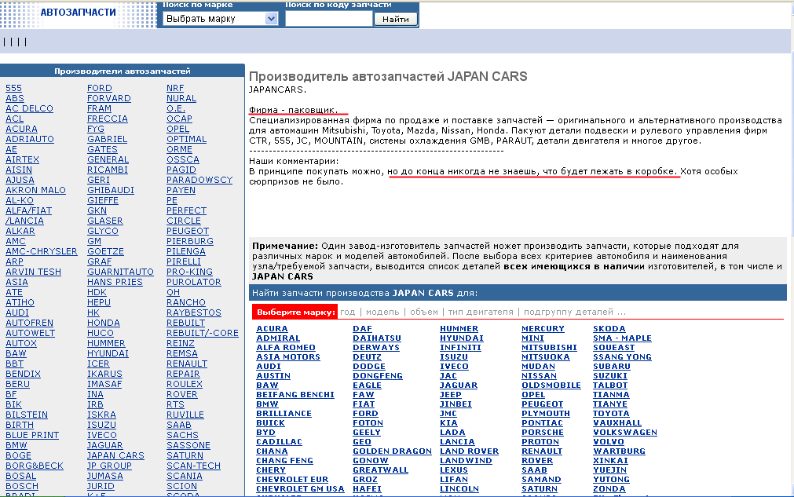
Task: Go to the PAGID manufacturer page
Action: coord(181,170)
